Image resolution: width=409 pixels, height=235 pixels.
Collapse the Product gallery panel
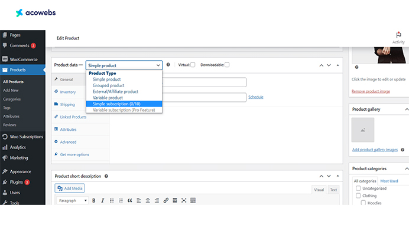point(407,109)
